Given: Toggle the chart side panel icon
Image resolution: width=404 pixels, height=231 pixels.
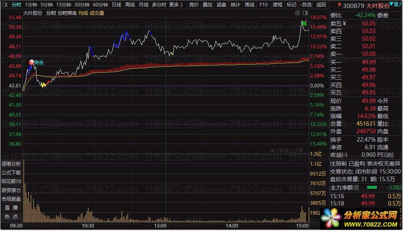Looking at the screenshot, I should coord(305,13).
